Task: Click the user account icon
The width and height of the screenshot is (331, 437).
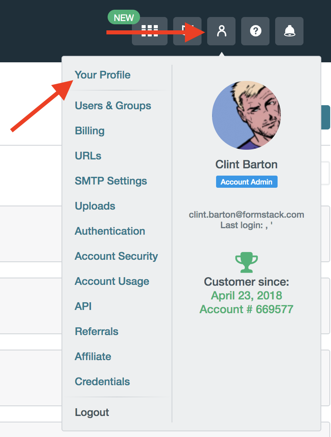Action: (221, 31)
